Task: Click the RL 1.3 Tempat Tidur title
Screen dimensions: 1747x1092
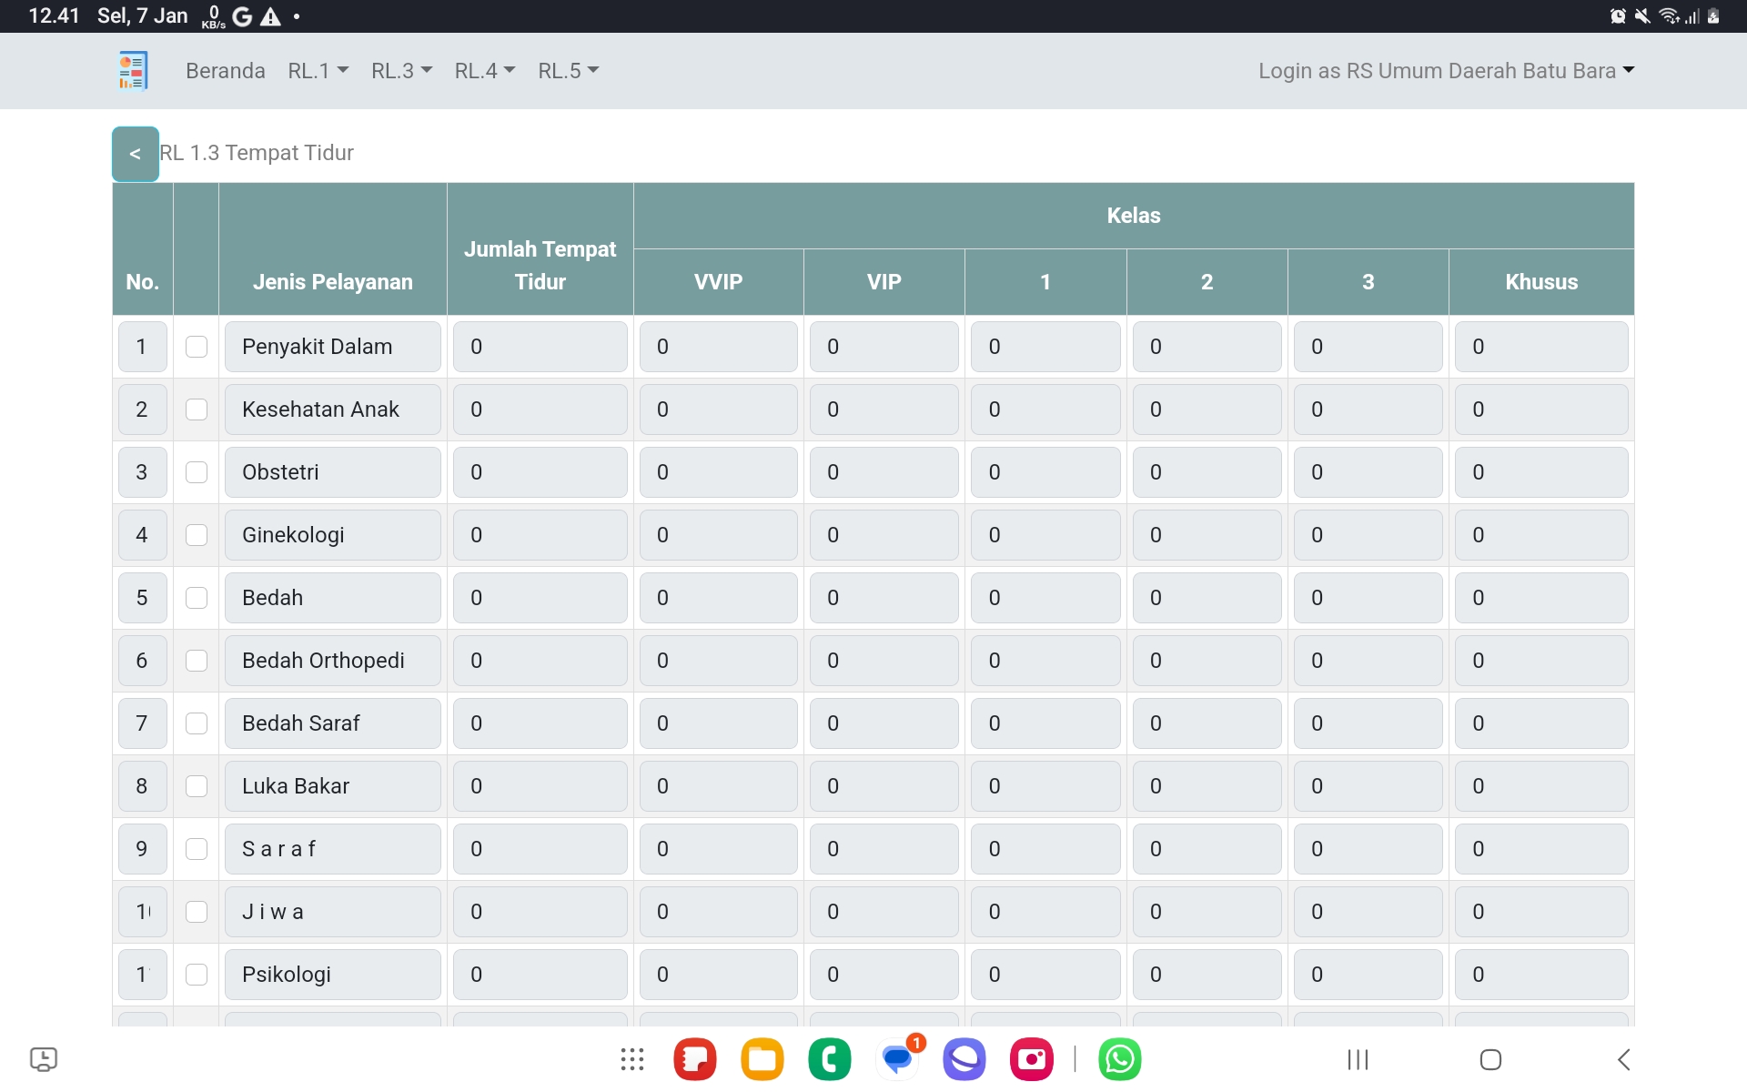Action: coord(257,153)
